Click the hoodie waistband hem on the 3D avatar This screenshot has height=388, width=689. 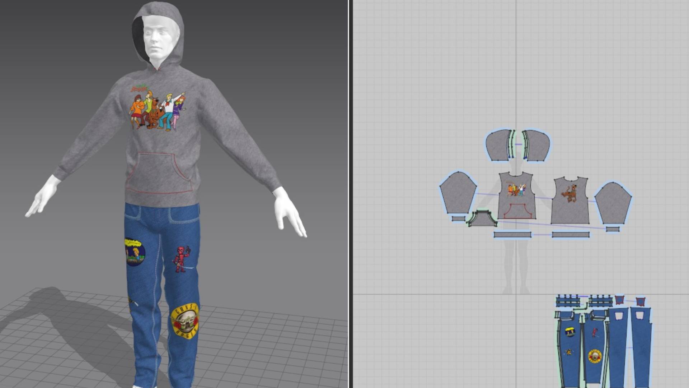tap(162, 200)
